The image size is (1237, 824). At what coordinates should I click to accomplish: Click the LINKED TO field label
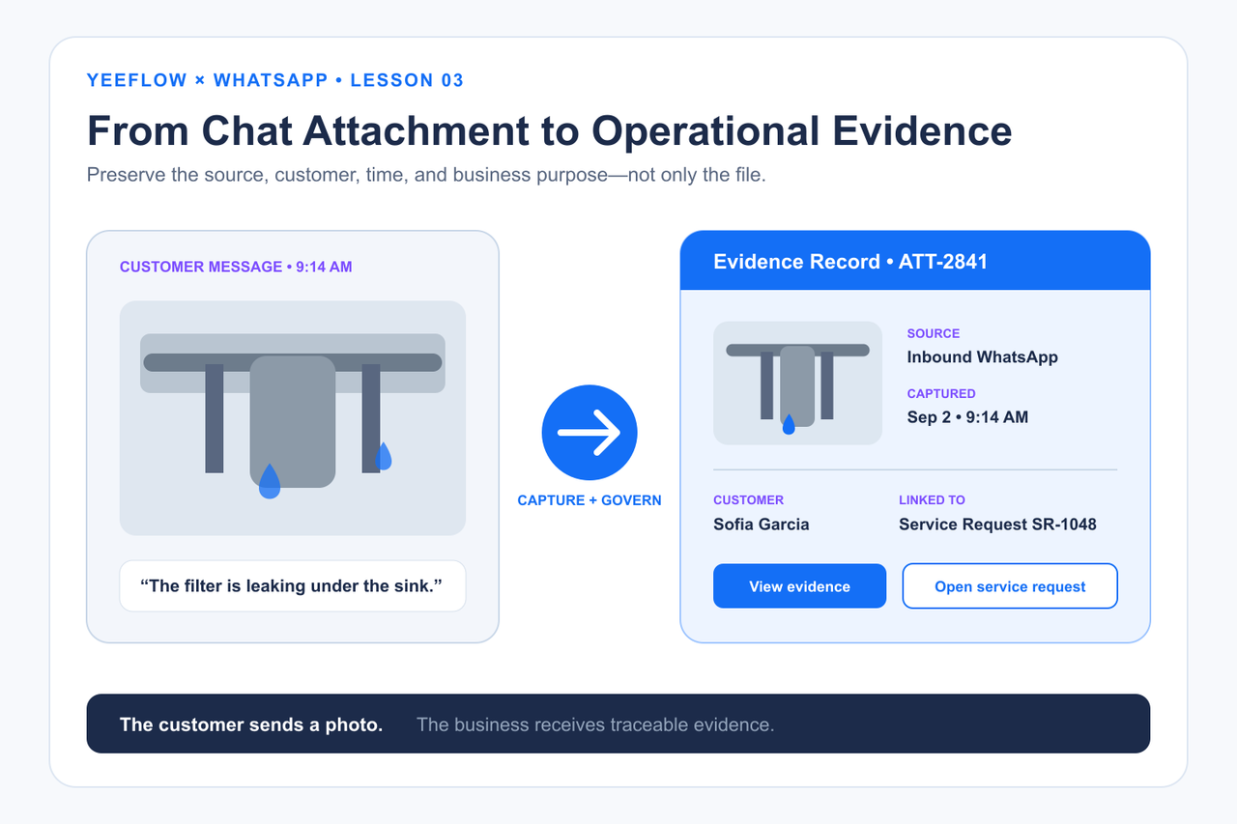[933, 499]
